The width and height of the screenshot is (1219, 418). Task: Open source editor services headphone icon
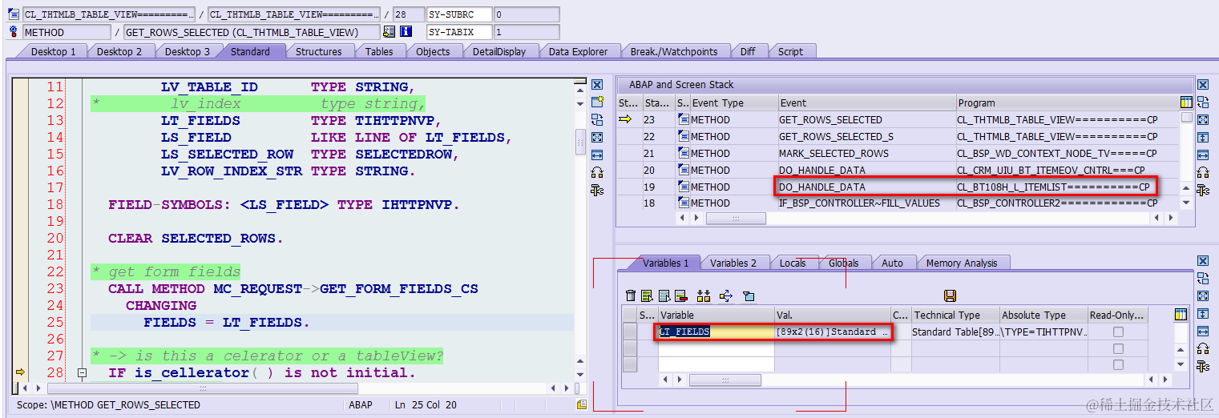596,172
